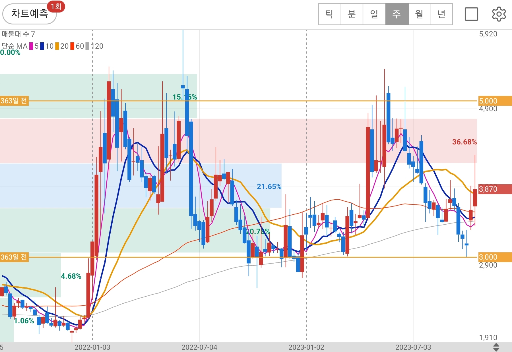Click the 4,900 price axis label
The height and width of the screenshot is (352, 512).
tap(488, 109)
